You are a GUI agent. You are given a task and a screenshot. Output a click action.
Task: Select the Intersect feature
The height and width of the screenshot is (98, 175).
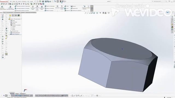74,8
